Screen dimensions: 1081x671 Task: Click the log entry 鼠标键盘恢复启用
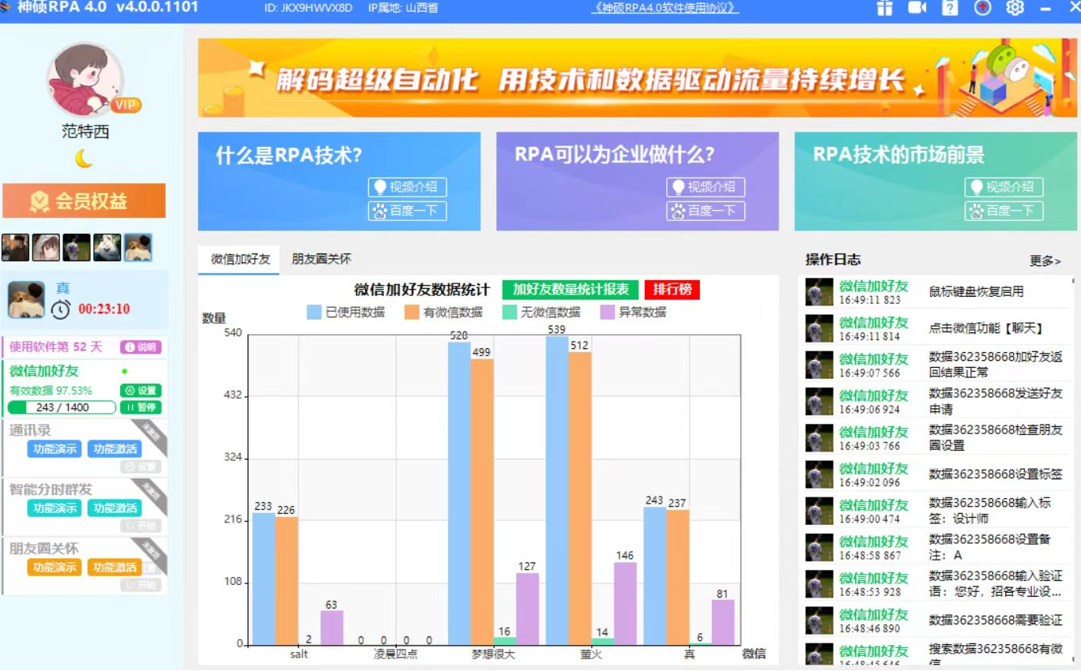click(976, 291)
